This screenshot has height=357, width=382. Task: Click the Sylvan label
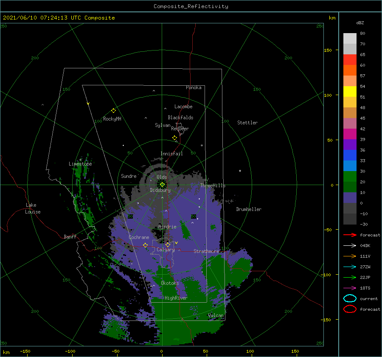pyautogui.click(x=163, y=125)
